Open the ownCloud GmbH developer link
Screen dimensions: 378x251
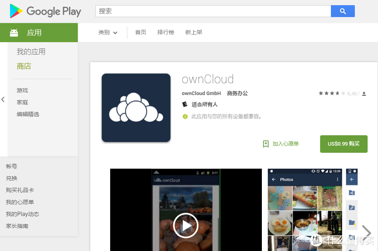pyautogui.click(x=201, y=93)
